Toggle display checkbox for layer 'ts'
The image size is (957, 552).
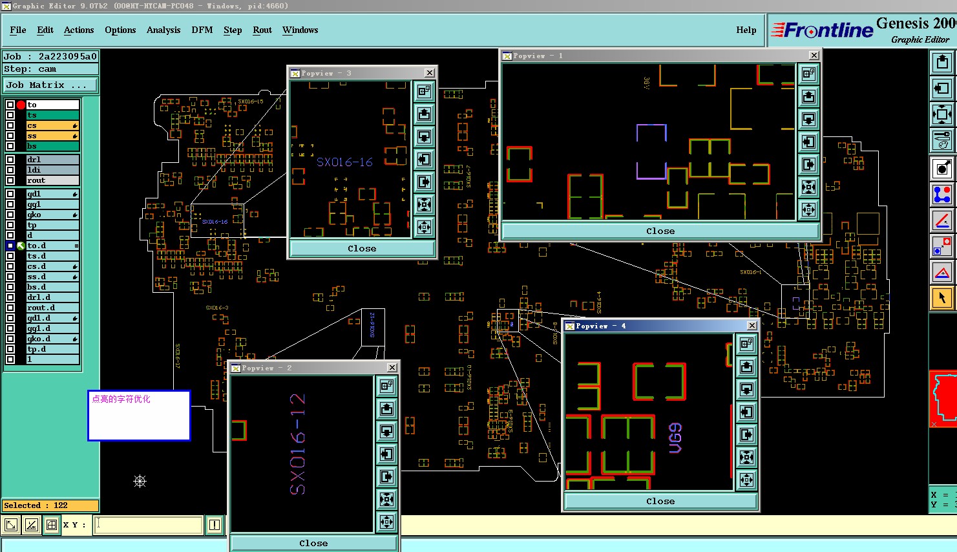tap(10, 115)
